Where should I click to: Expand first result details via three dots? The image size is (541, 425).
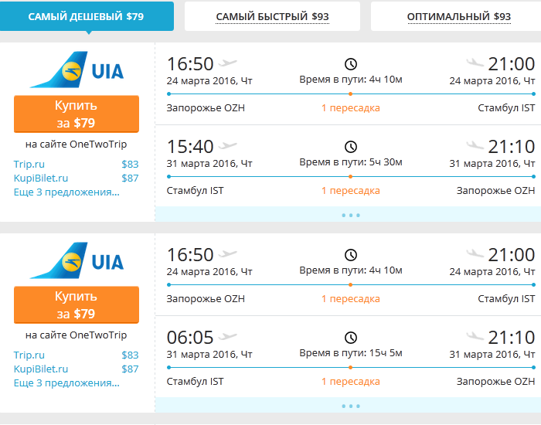coord(350,215)
